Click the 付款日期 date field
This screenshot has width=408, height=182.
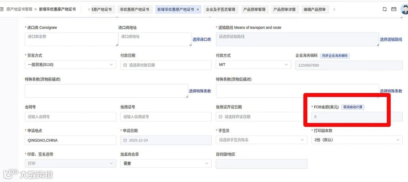click(x=166, y=65)
